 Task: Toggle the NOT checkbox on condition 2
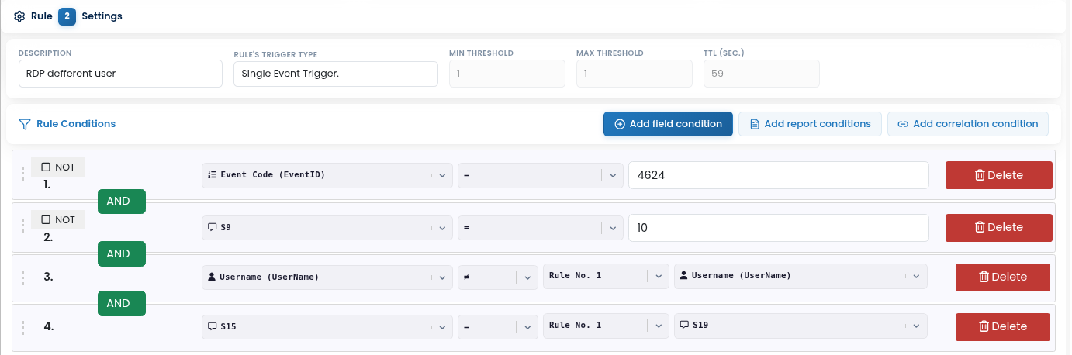[x=46, y=219]
